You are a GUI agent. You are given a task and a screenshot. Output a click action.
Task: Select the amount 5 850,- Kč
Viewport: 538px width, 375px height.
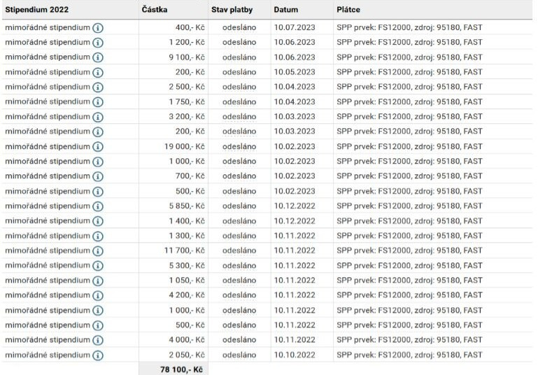coord(187,206)
